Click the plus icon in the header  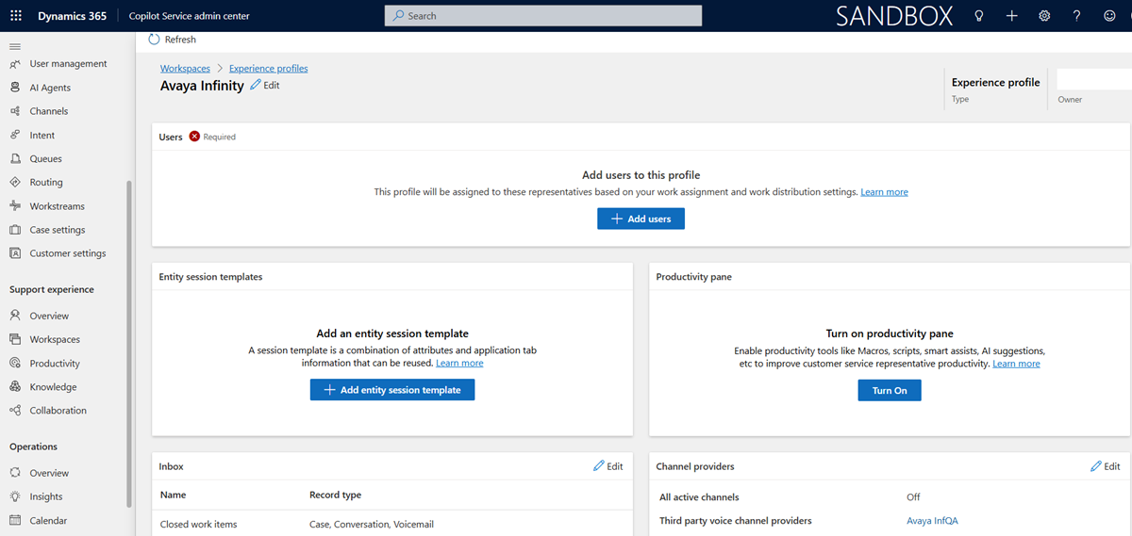coord(1011,16)
